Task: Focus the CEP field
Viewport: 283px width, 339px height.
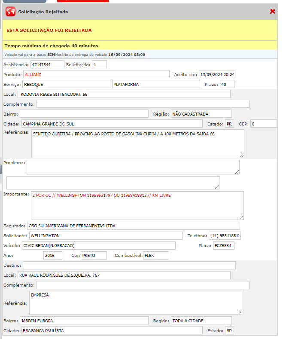Action: 264,124
